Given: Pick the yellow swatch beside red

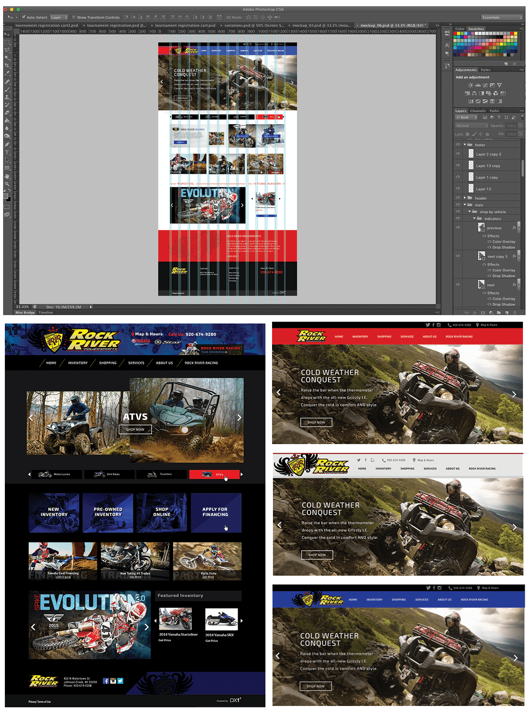Looking at the screenshot, I should (460, 33).
